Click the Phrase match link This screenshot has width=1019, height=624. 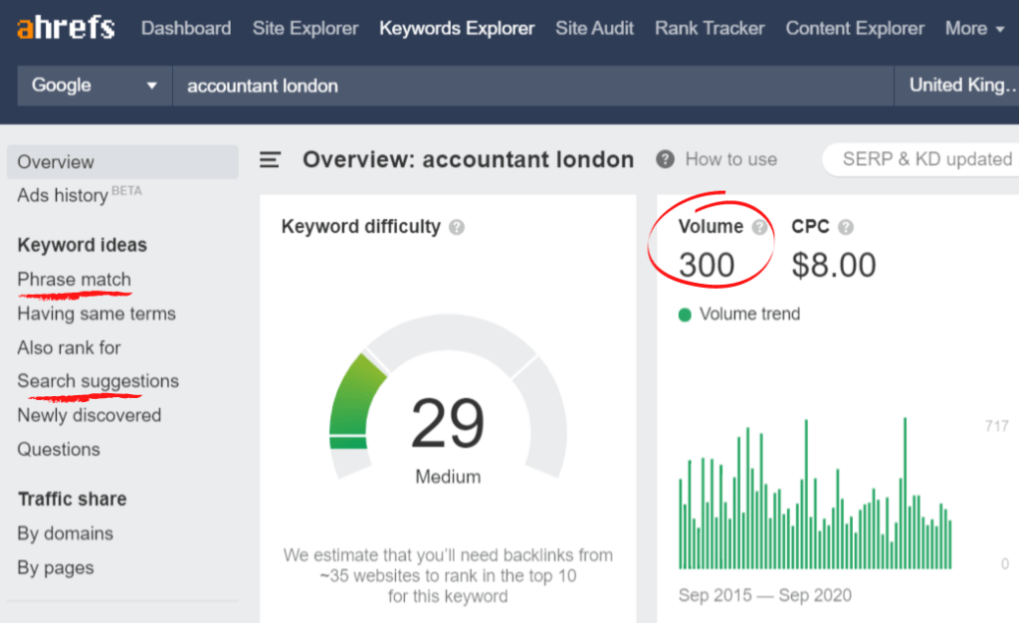point(74,279)
